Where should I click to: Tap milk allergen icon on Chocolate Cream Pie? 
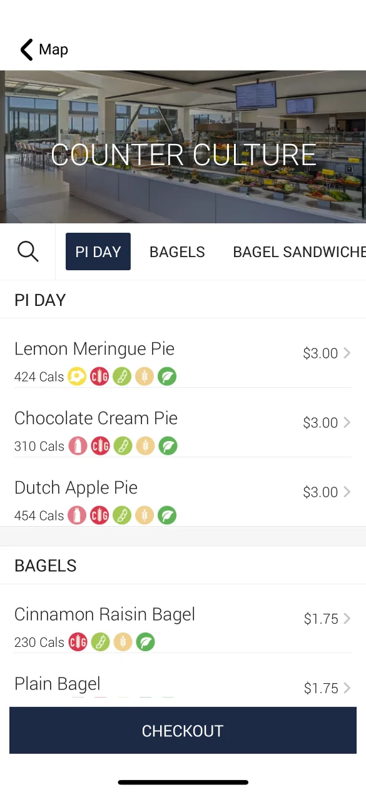[x=78, y=446]
